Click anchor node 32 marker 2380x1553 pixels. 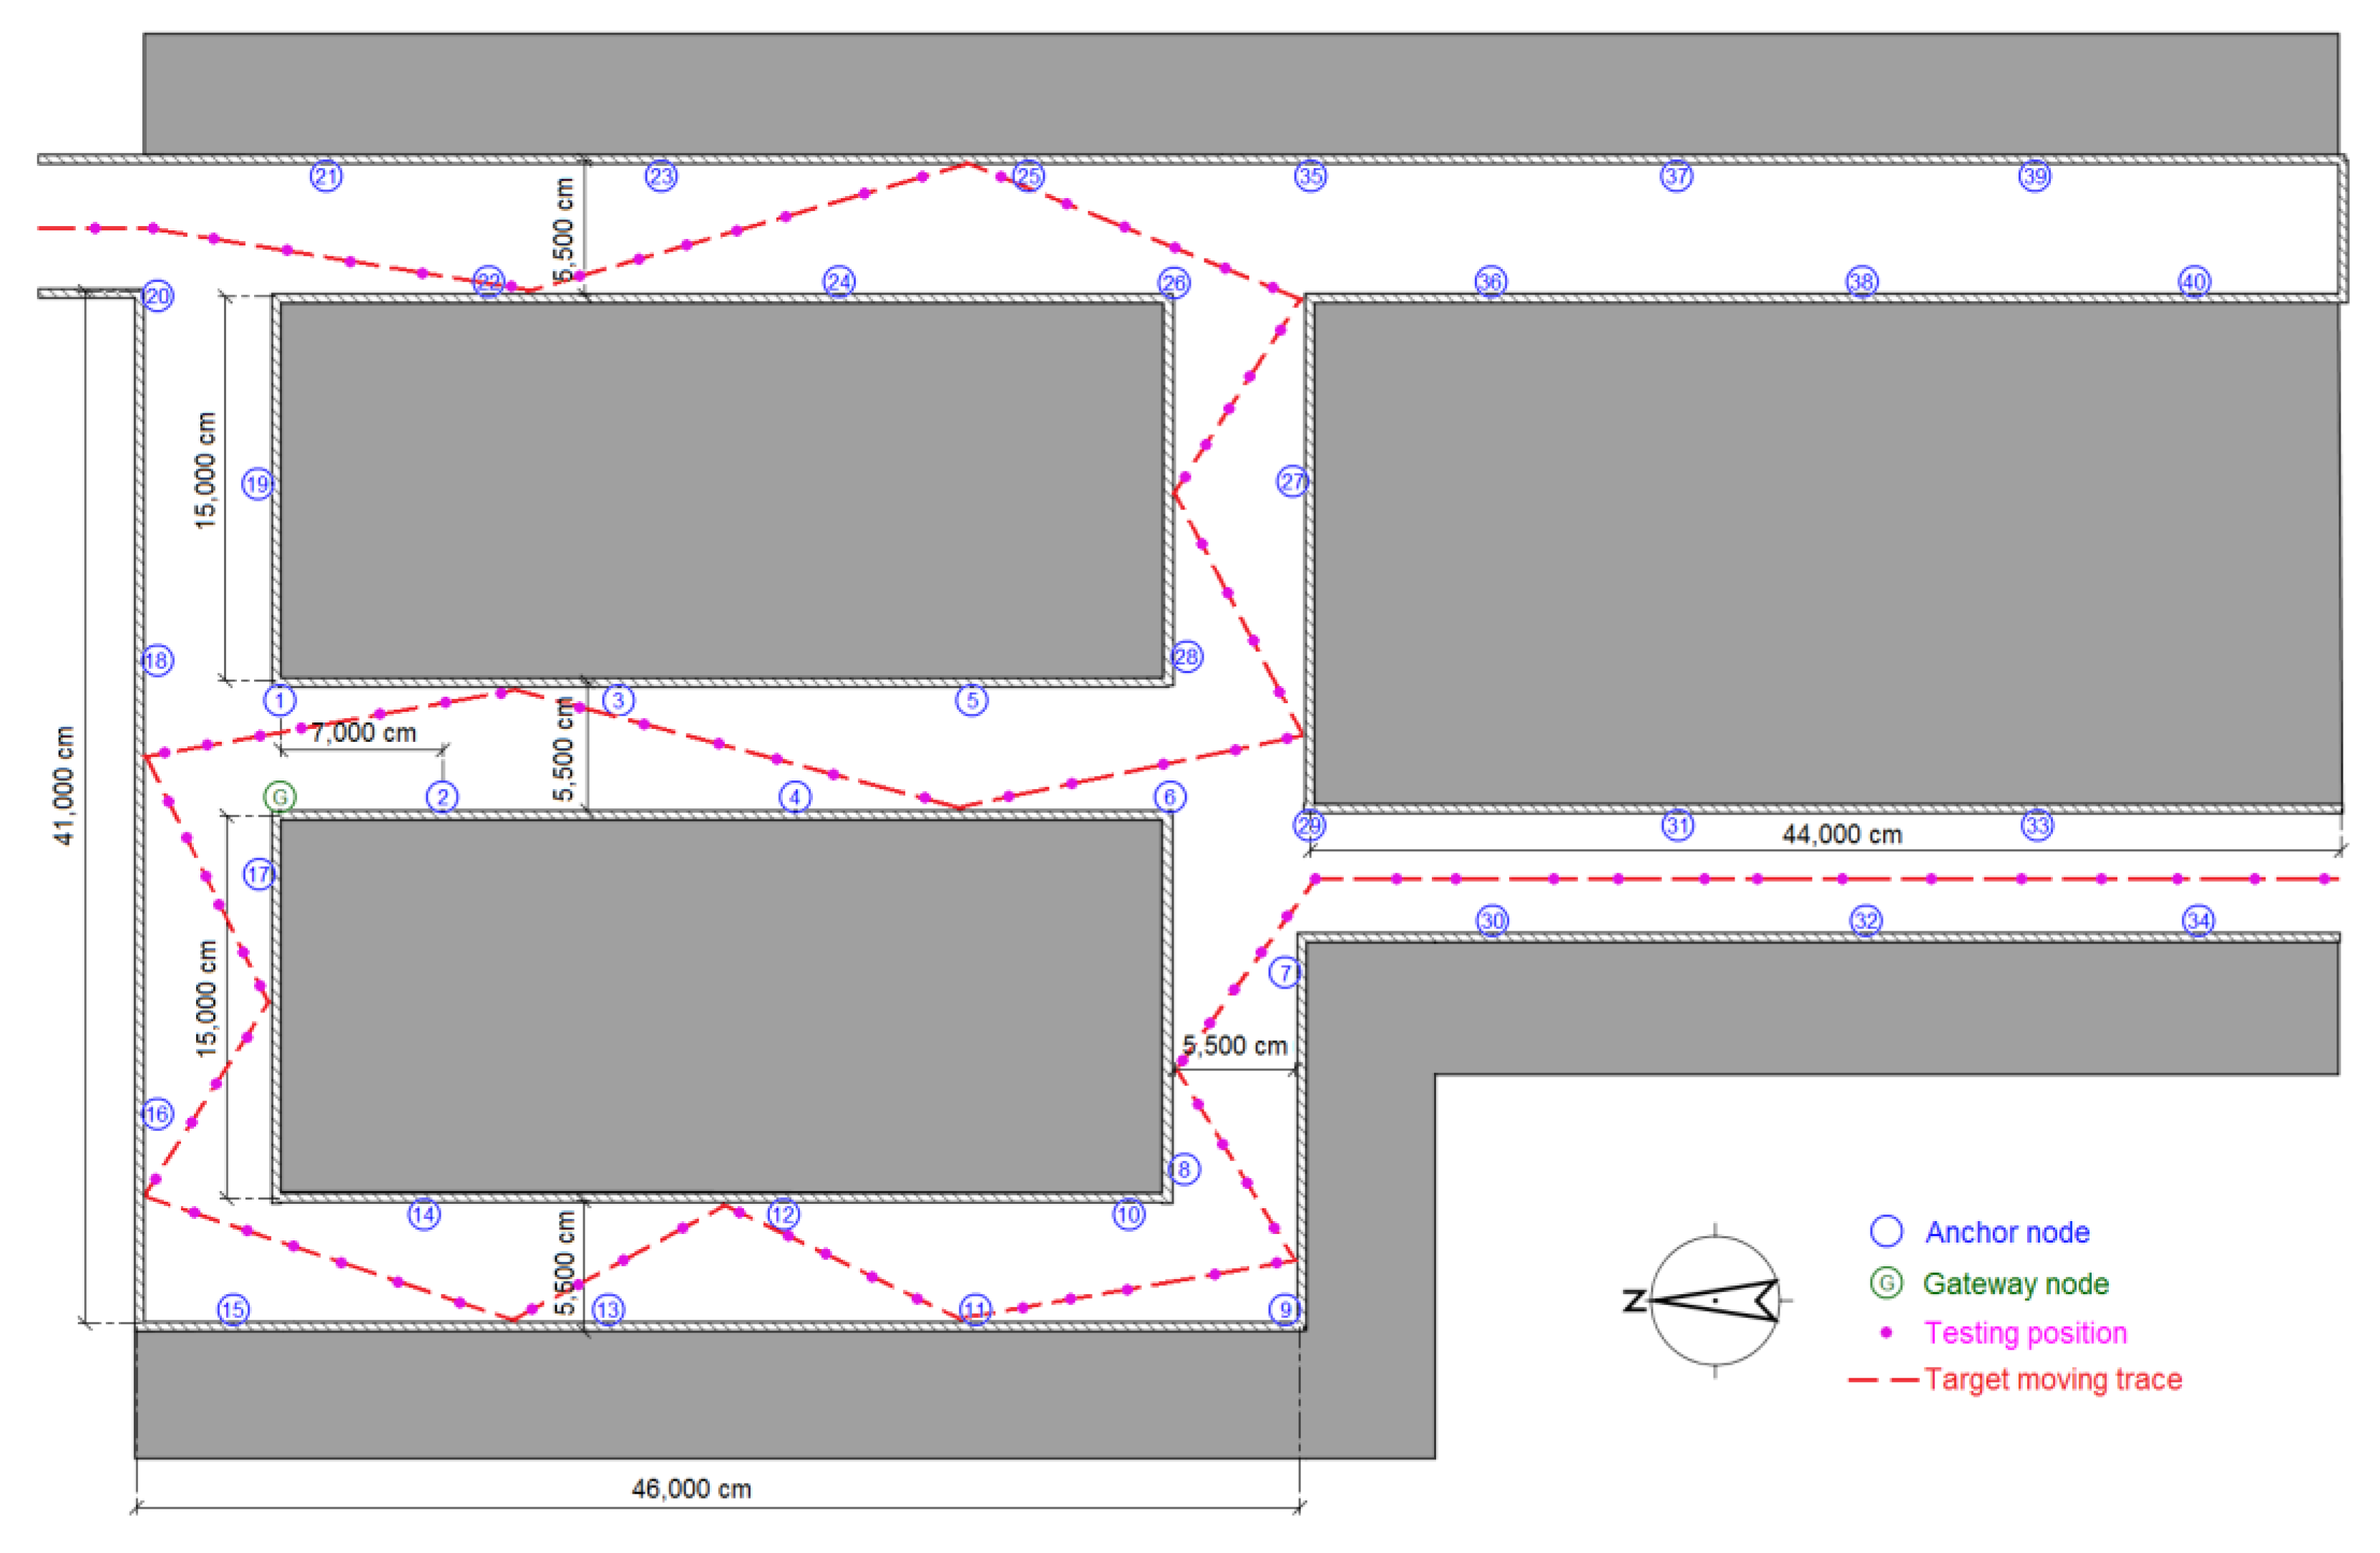(1866, 919)
